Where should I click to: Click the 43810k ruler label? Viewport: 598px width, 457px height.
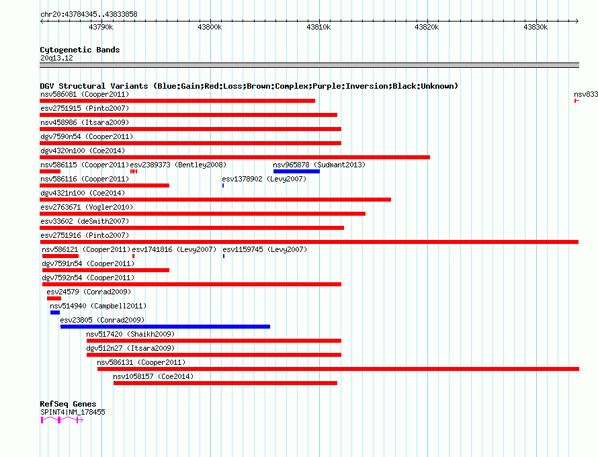pyautogui.click(x=319, y=27)
